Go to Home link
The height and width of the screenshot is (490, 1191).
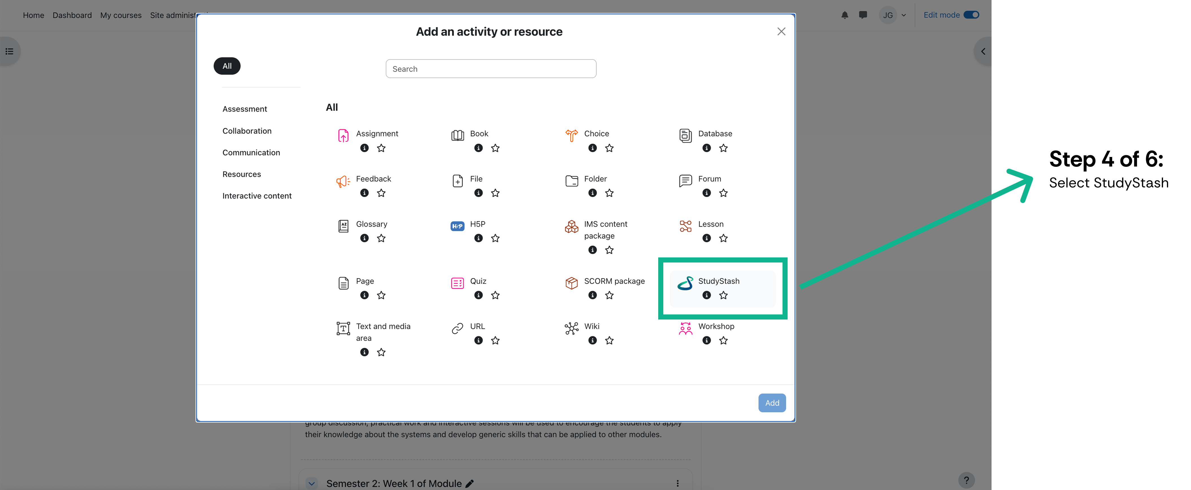tap(33, 15)
